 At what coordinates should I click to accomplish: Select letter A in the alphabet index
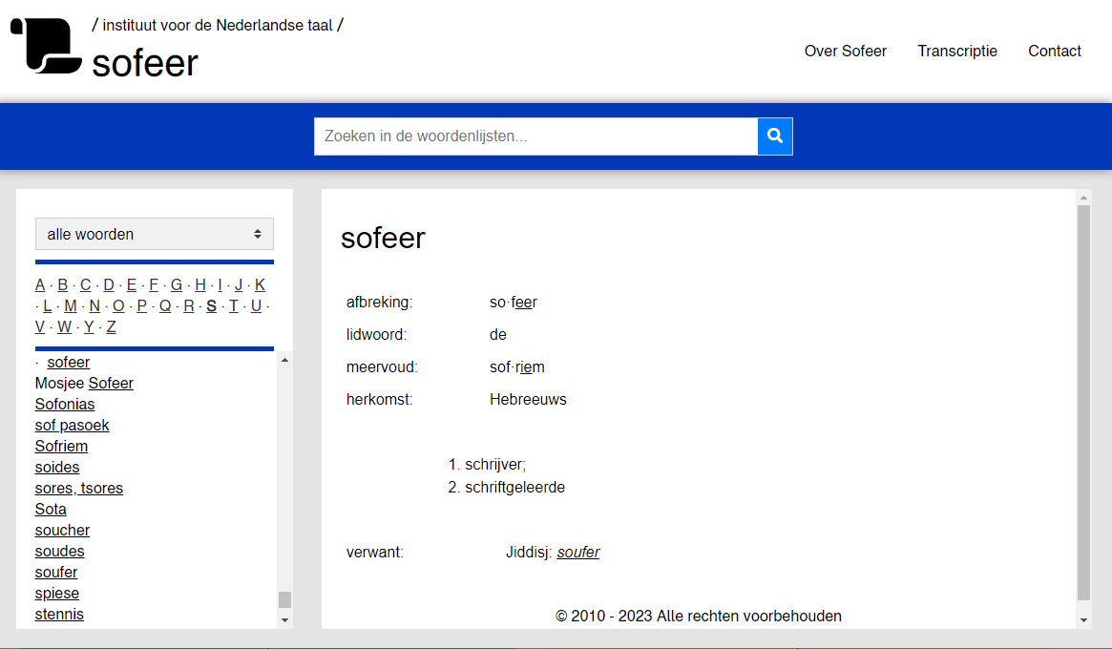pos(40,285)
